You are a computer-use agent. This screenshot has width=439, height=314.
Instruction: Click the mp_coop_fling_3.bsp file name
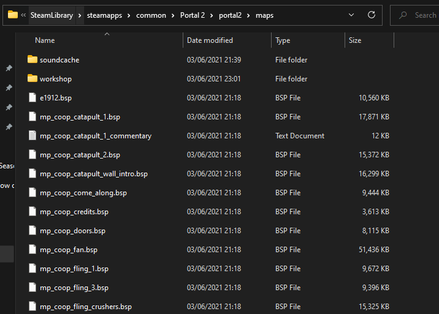click(74, 288)
